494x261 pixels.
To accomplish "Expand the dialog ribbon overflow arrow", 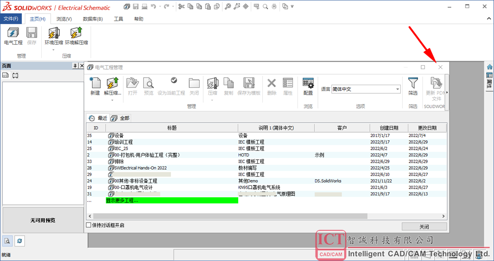I will point(447,92).
